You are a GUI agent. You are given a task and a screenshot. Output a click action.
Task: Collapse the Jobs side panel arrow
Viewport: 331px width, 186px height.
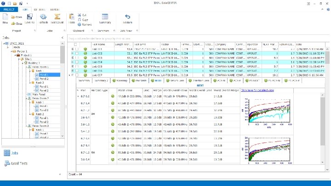[62, 38]
